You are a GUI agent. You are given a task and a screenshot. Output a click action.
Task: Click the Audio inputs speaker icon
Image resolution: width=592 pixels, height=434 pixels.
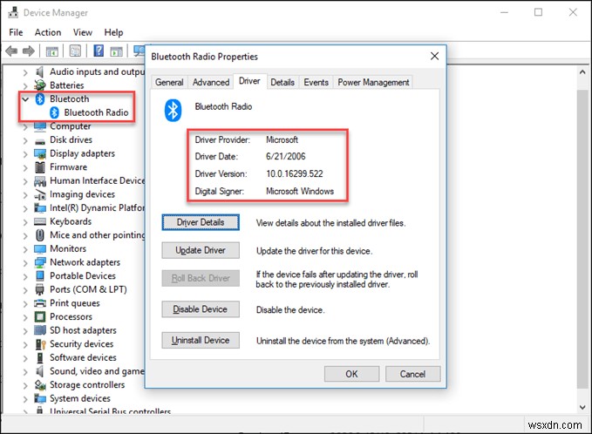(39, 71)
